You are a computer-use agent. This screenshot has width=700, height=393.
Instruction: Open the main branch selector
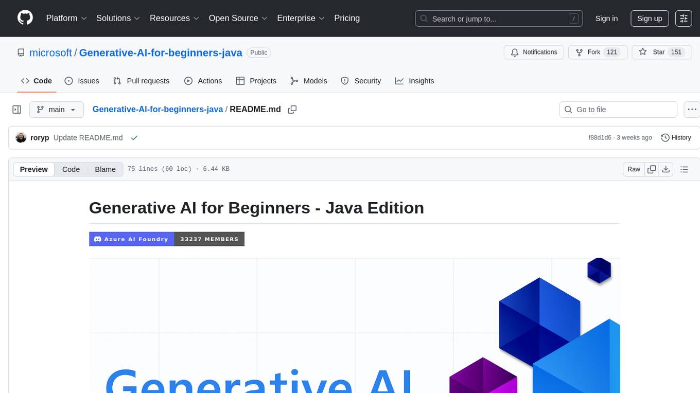[57, 110]
